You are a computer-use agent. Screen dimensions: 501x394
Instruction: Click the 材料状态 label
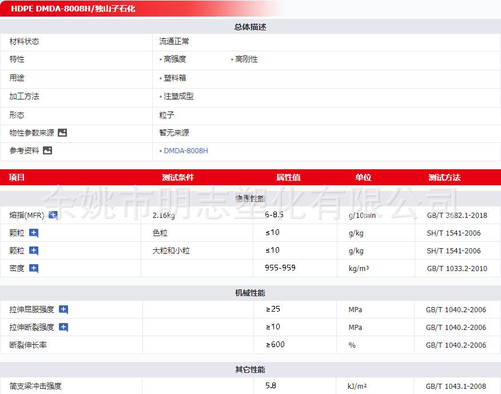pyautogui.click(x=24, y=42)
